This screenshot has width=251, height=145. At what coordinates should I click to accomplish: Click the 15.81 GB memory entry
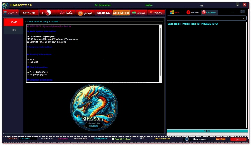click(33, 62)
